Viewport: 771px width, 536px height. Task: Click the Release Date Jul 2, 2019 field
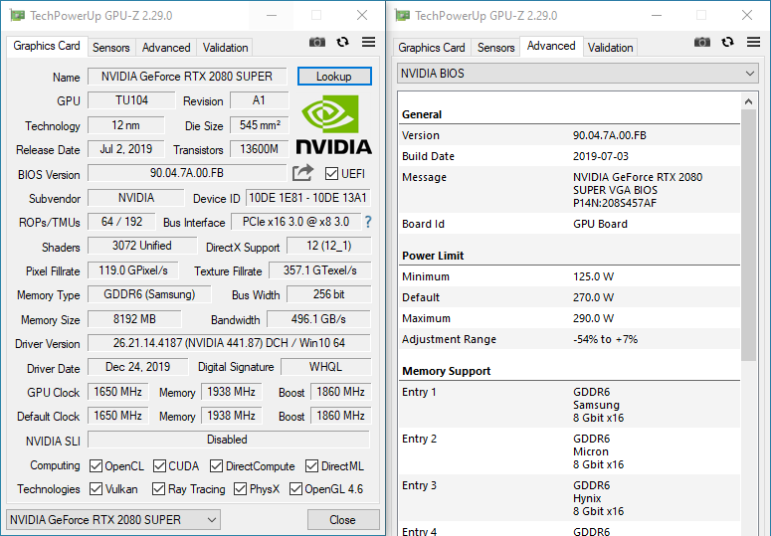click(126, 149)
